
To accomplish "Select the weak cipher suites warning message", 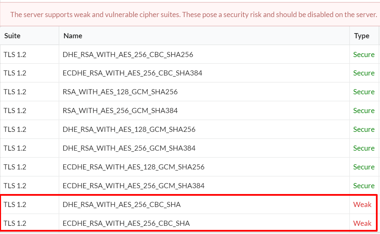I will pos(193,15).
